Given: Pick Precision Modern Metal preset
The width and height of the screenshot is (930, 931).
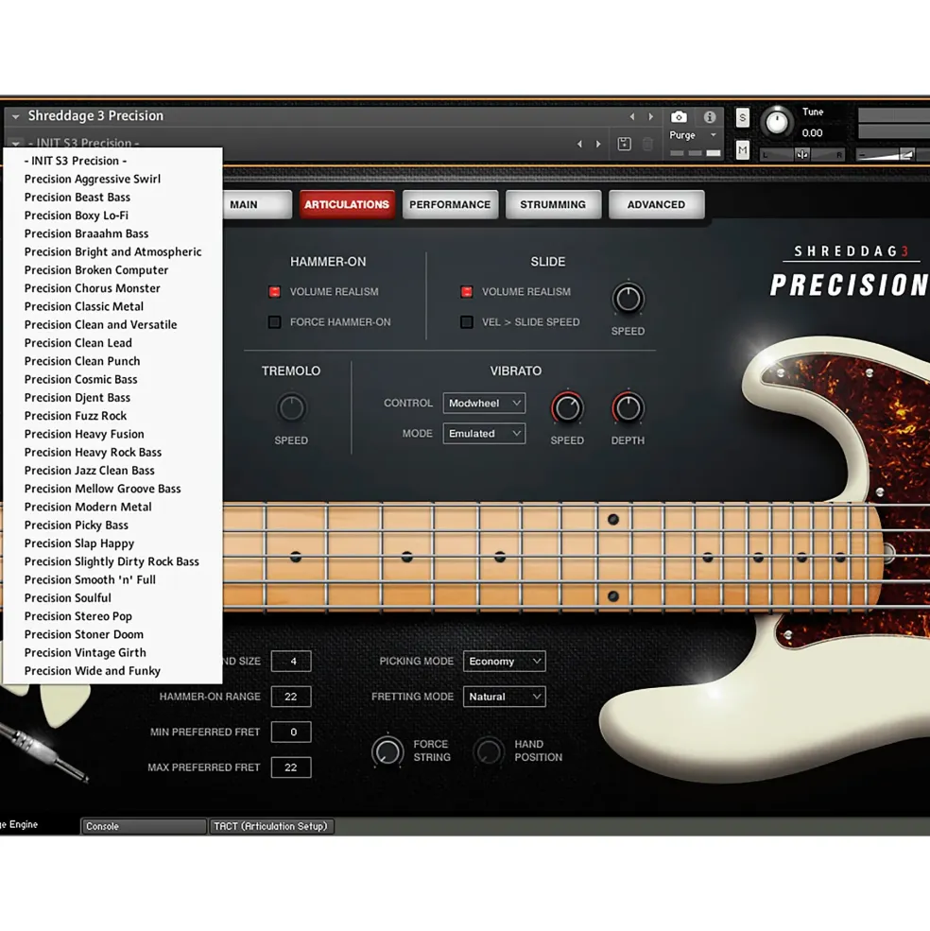Looking at the screenshot, I should (112, 507).
